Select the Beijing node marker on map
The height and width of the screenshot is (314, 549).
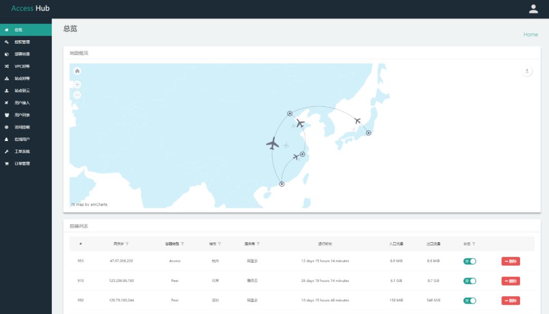290,113
